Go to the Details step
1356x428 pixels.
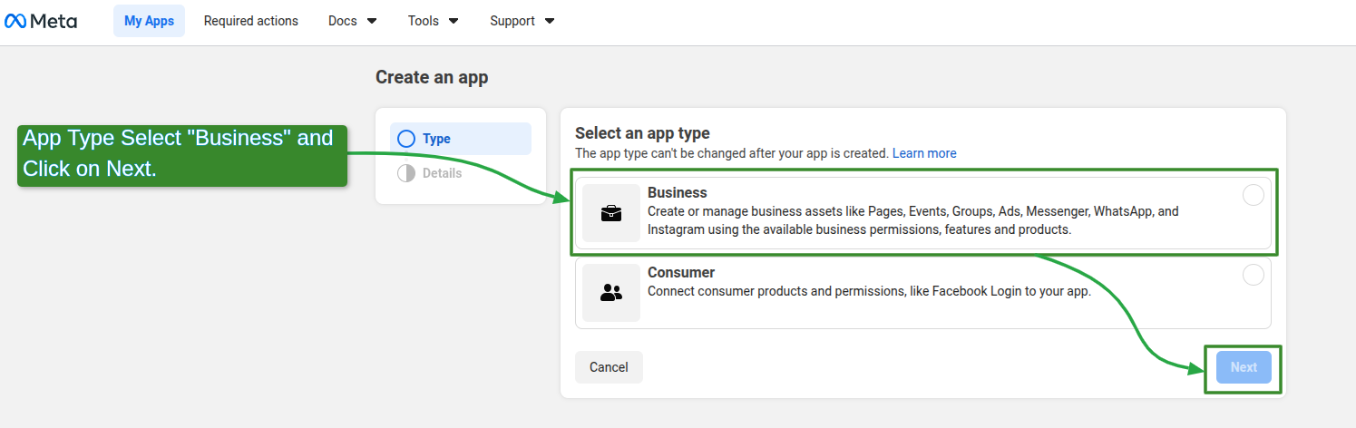[461, 173]
